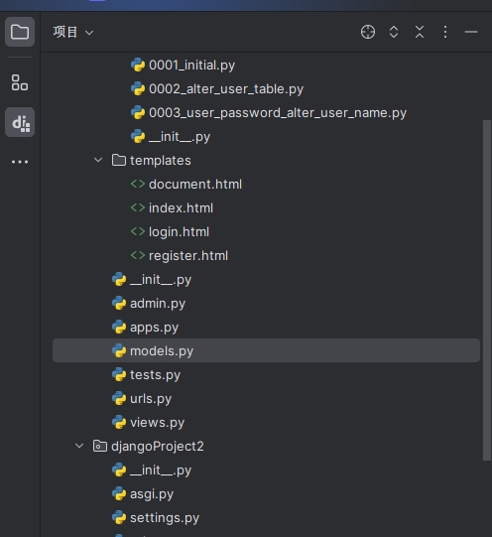Screen dimensions: 492x537
Task: Hide the project panel with dash icon
Action: (x=471, y=32)
